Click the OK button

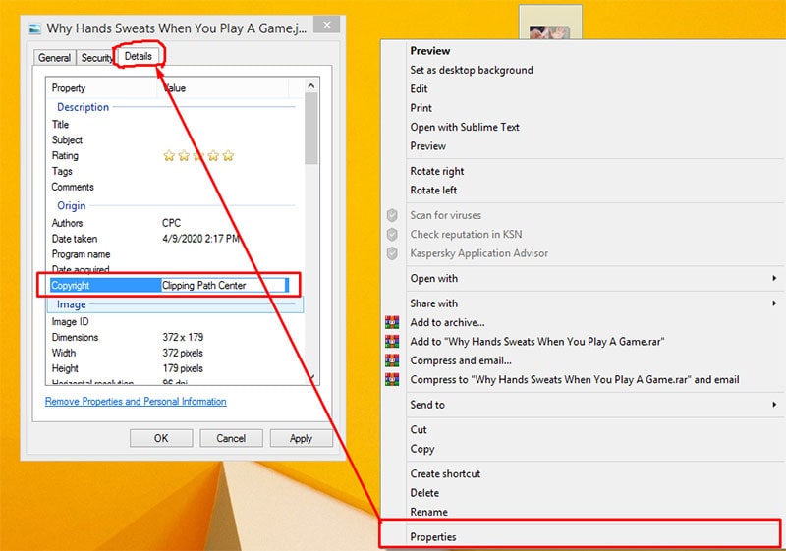(161, 438)
